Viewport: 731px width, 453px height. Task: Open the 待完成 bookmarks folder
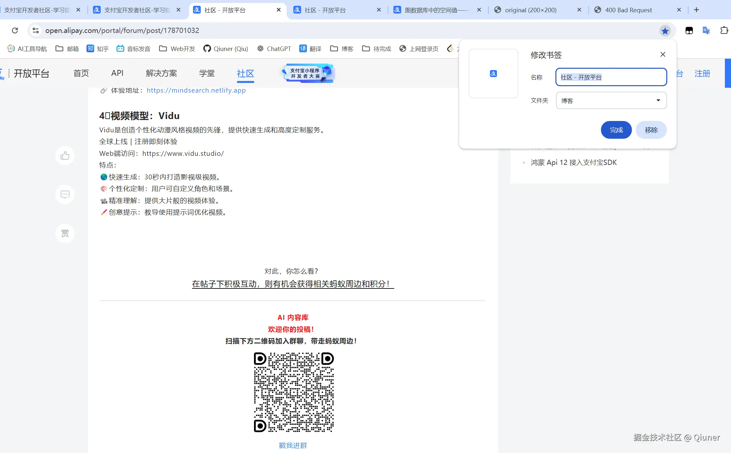(377, 49)
